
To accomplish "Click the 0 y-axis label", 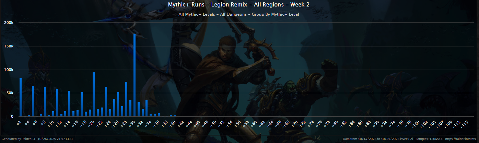I will coord(12,116).
